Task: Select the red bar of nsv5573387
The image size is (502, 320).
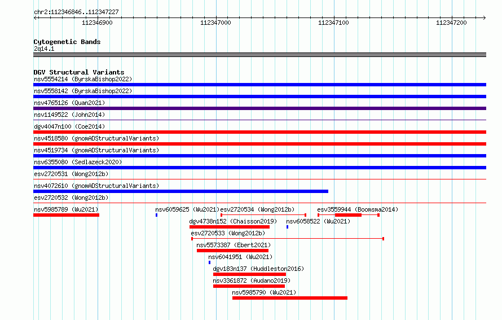Action: click(x=233, y=251)
